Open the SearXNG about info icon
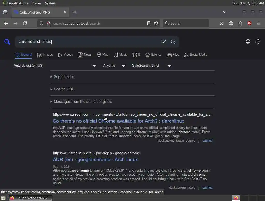The height and width of the screenshot is (201, 265). [x=248, y=42]
